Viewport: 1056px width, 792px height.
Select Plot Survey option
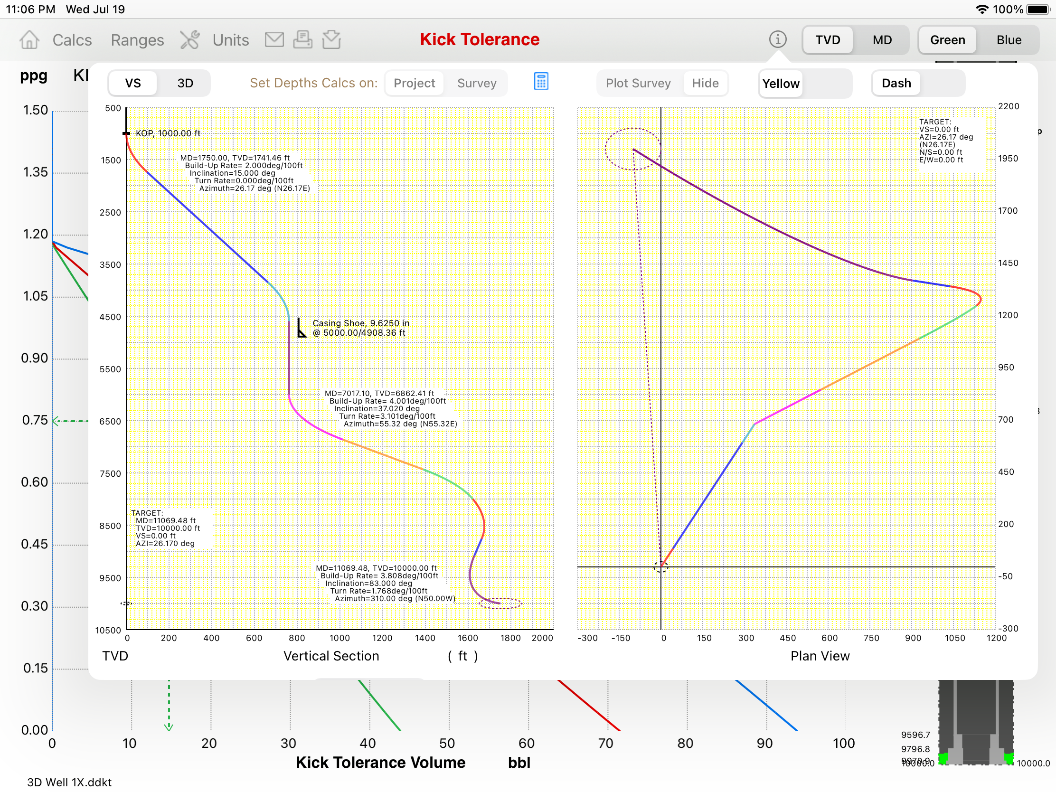[638, 83]
